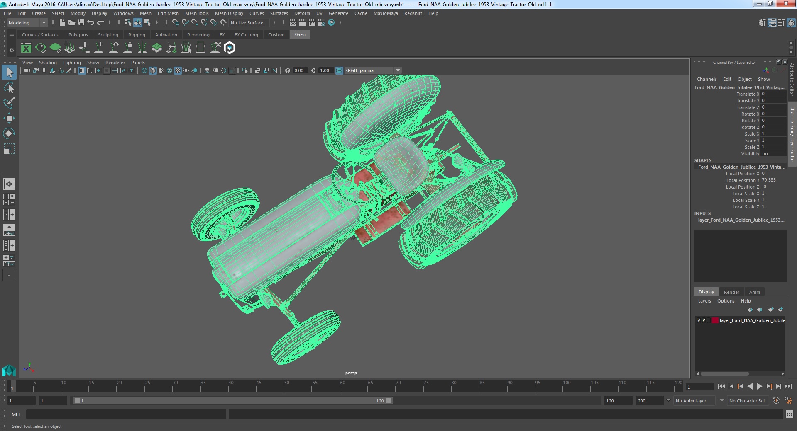Create a new empty display layer
The height and width of the screenshot is (431, 797).
[x=770, y=310]
